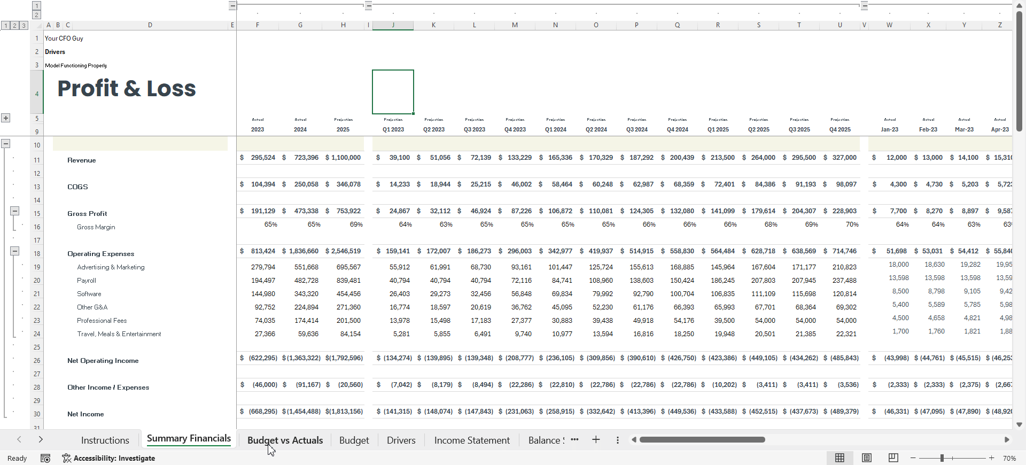The height and width of the screenshot is (465, 1026).
Task: Select column F header
Action: click(x=258, y=25)
